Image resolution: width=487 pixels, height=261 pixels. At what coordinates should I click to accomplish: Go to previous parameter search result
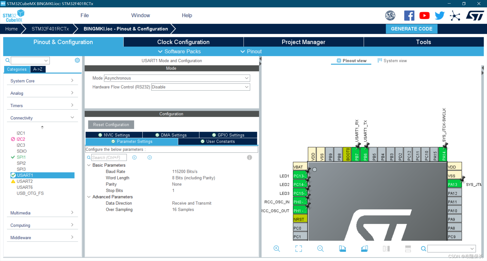(x=134, y=158)
